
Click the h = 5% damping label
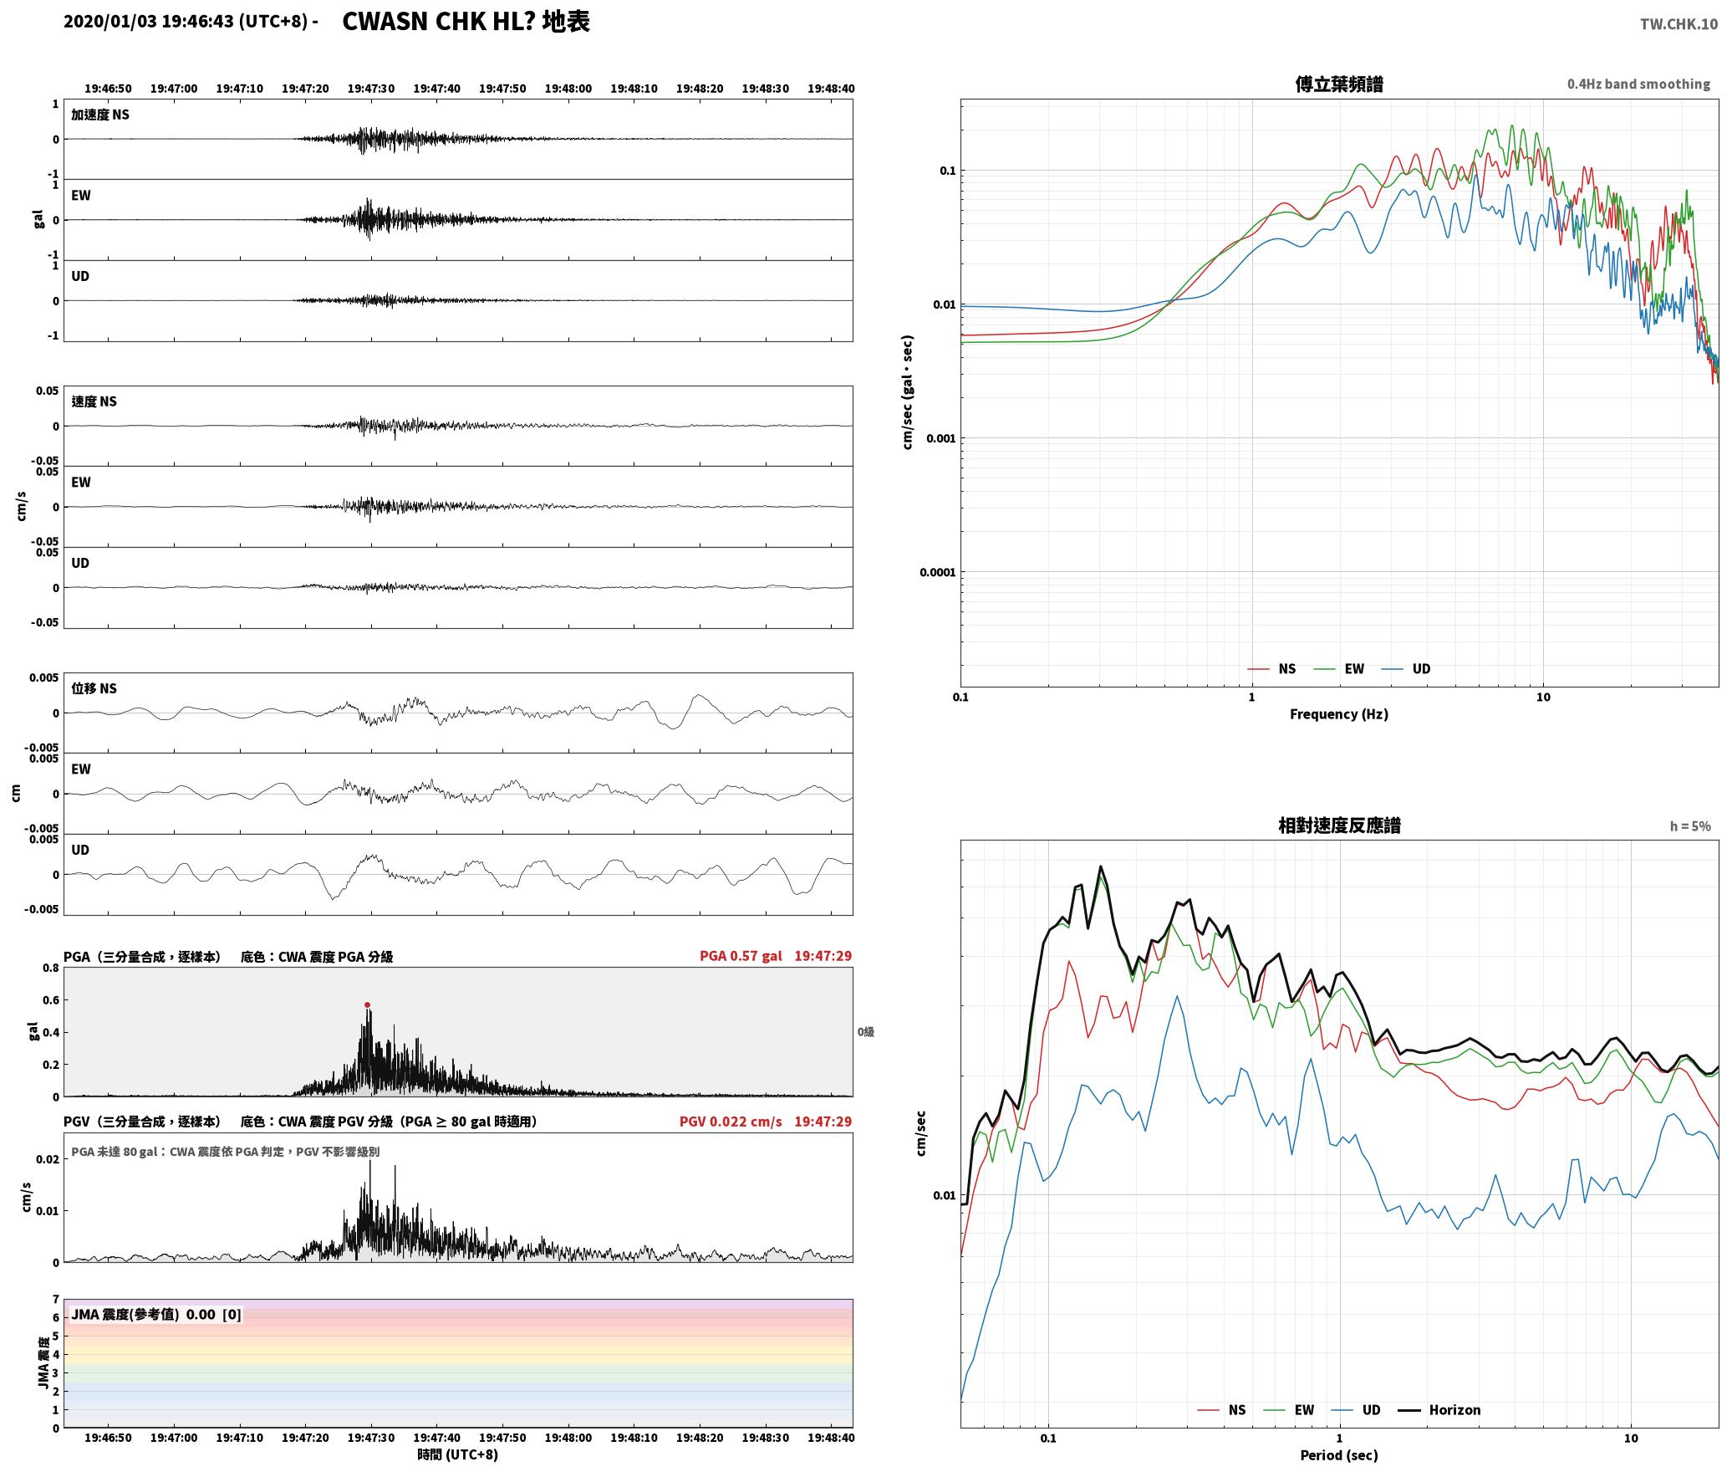(x=1690, y=826)
